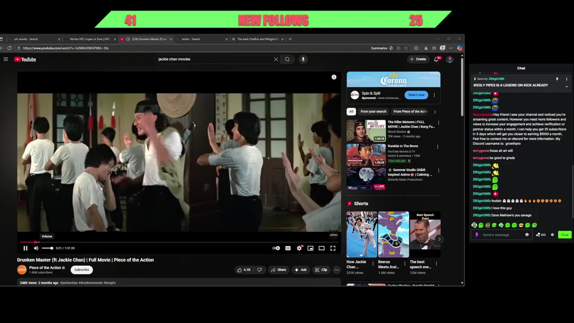Click the browser back arrow
Screen dimensions: 574x323
pyautogui.click(x=2, y=48)
